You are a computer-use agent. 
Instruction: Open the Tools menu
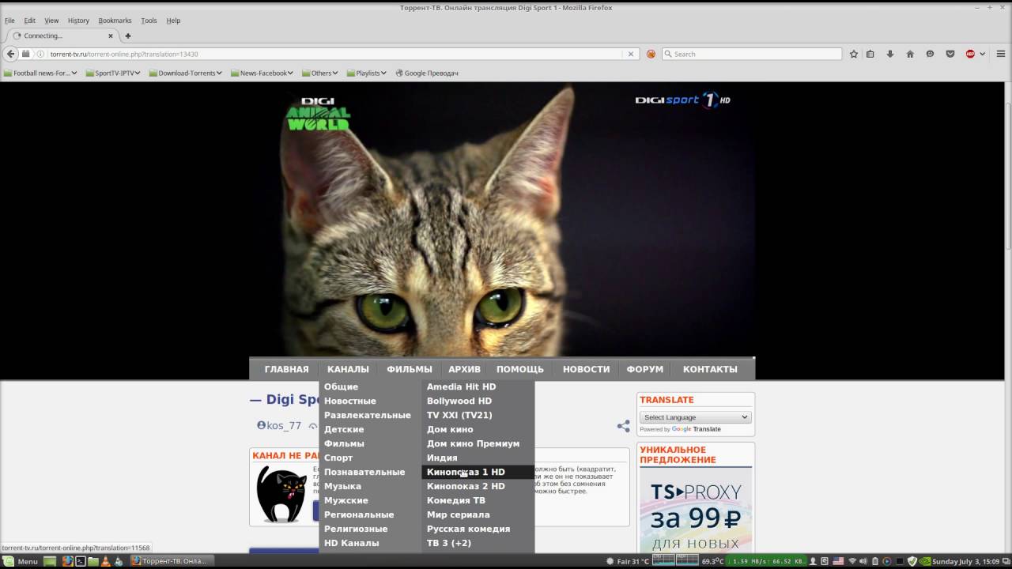click(x=149, y=21)
